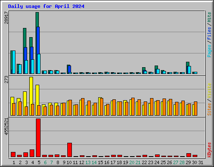Screen dimensions: 214x167
Task: Click green weekend day label 6
Action: (x=45, y=162)
